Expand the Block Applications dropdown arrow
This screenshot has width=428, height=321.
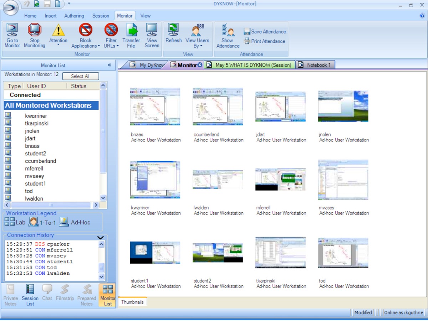coord(99,46)
